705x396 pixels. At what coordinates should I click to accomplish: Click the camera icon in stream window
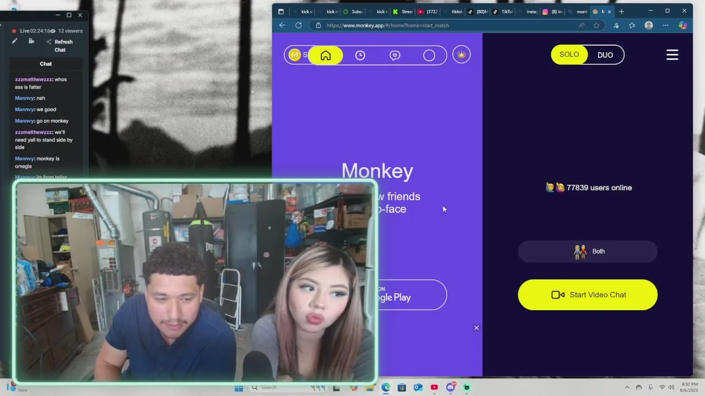(31, 41)
